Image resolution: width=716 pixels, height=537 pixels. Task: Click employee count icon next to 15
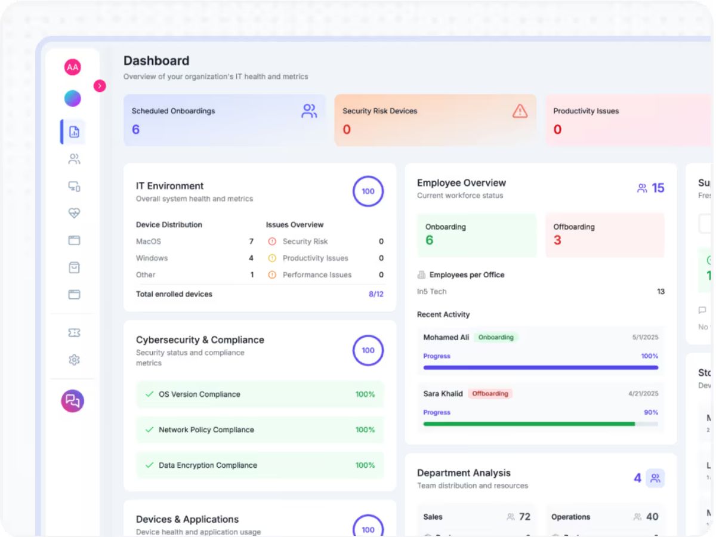tap(642, 189)
